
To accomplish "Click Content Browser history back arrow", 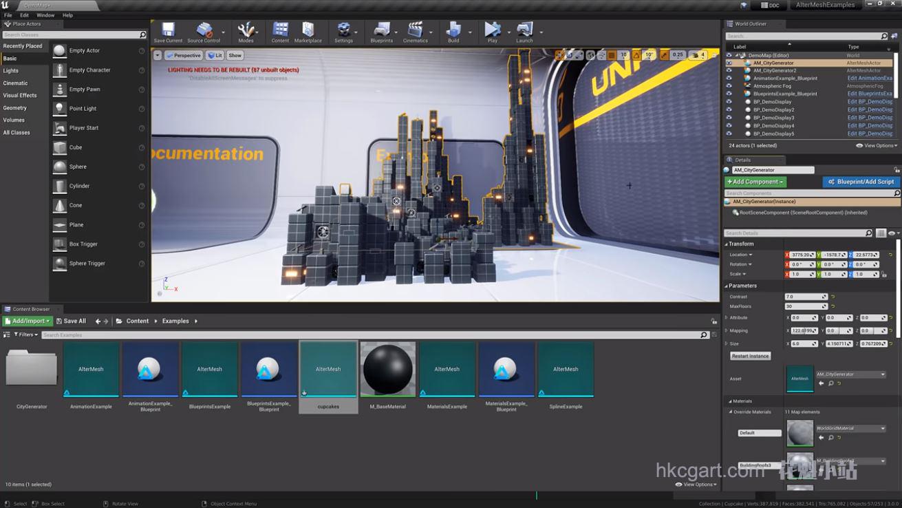I will pyautogui.click(x=98, y=321).
